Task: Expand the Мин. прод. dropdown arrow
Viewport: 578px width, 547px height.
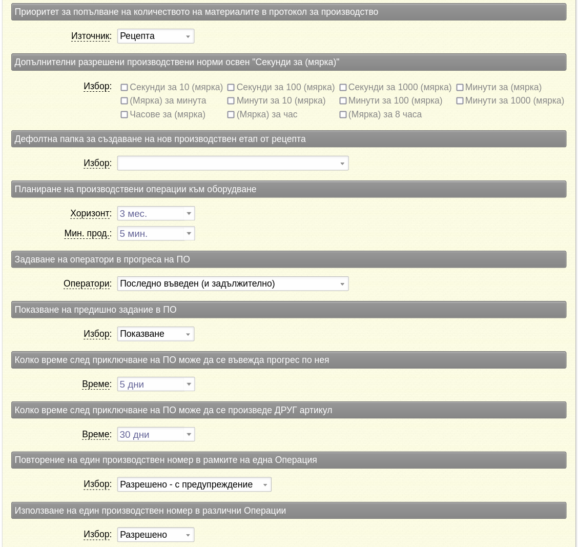Action: [189, 233]
